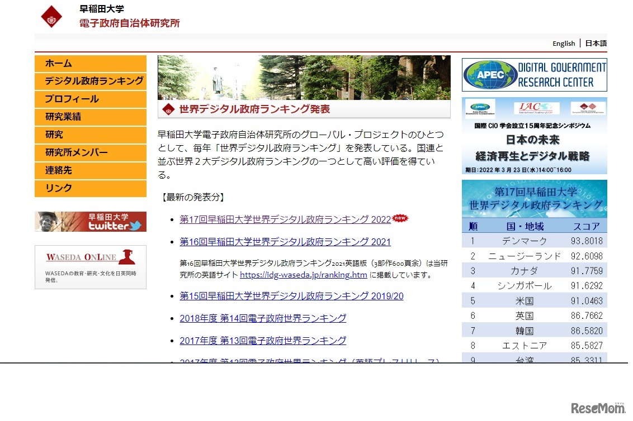Open the 日本の未来 symposium banner
The height and width of the screenshot is (421, 633).
pyautogui.click(x=534, y=136)
